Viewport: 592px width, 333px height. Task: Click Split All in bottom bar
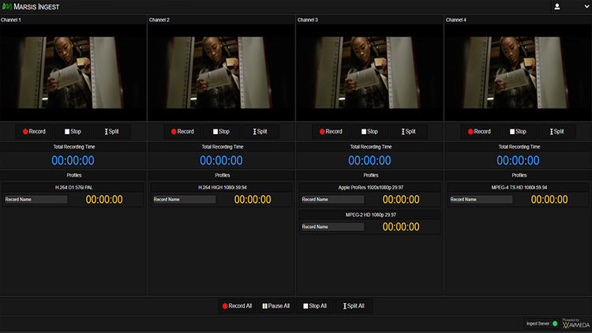click(x=354, y=305)
